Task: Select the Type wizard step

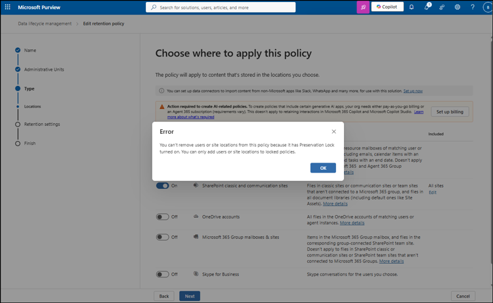Action: (x=30, y=89)
